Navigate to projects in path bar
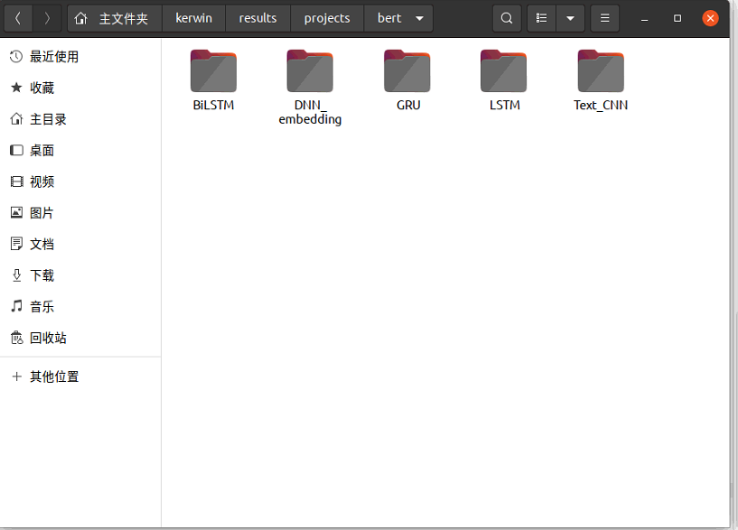This screenshot has height=530, width=738. pos(327,18)
